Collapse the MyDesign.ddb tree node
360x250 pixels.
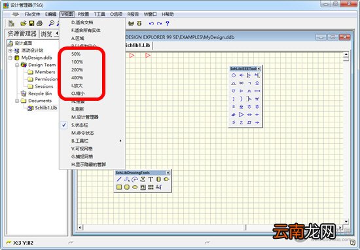click(10, 58)
